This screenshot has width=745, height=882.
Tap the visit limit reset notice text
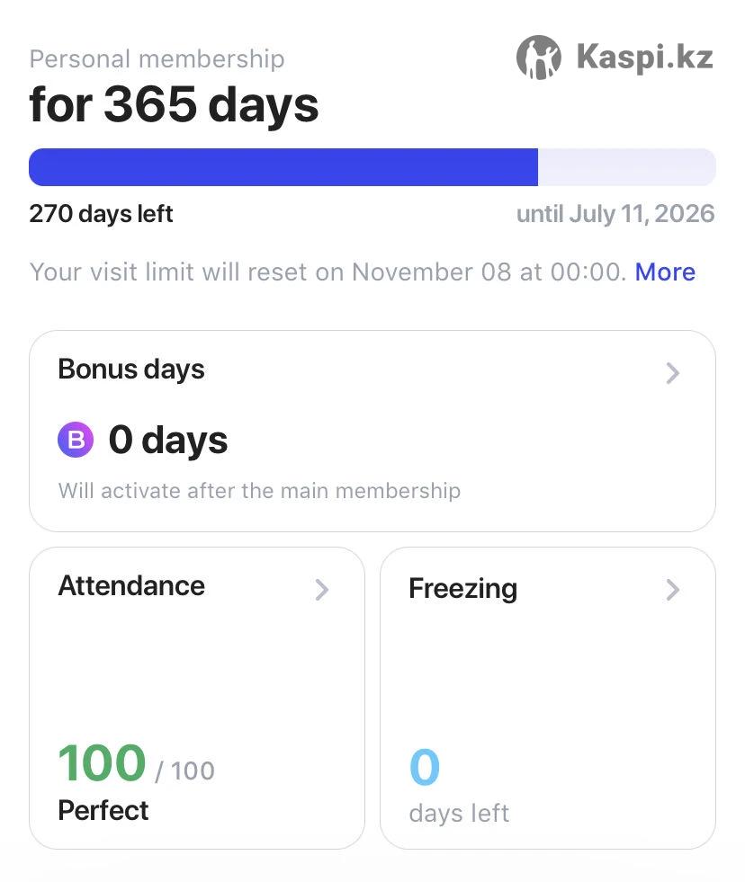(328, 272)
